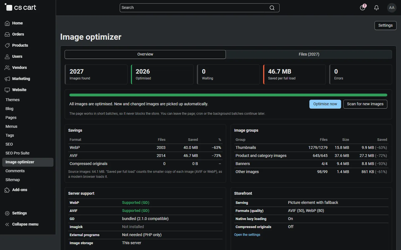Open the Home sidebar item

pyautogui.click(x=14, y=23)
